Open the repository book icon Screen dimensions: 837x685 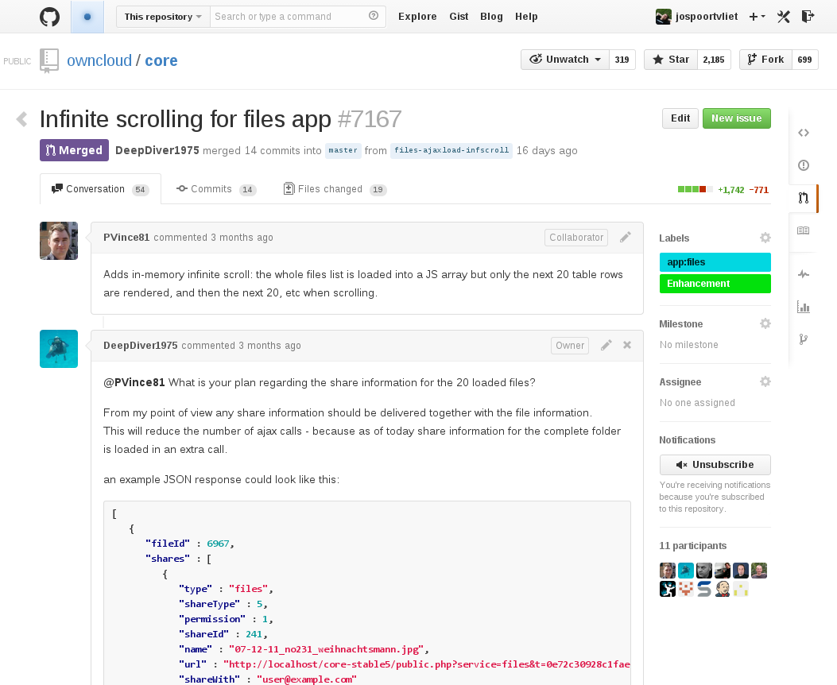tap(49, 61)
